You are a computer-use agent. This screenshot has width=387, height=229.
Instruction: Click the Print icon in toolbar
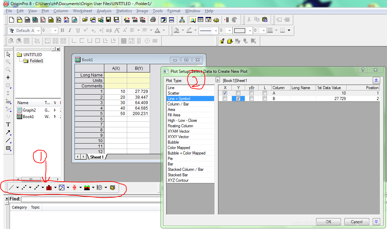pos(153,20)
